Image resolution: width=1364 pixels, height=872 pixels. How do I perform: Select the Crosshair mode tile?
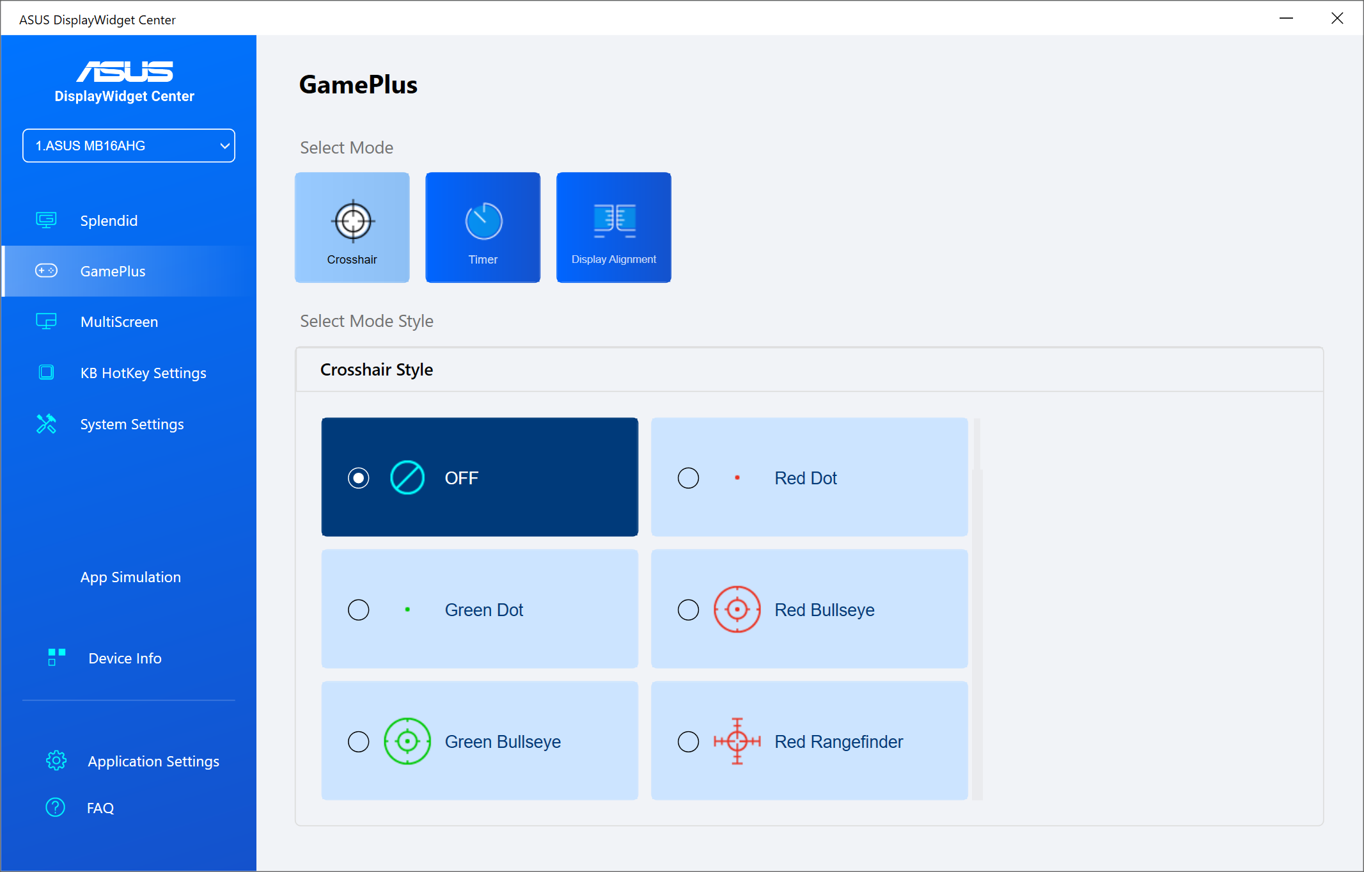click(352, 227)
